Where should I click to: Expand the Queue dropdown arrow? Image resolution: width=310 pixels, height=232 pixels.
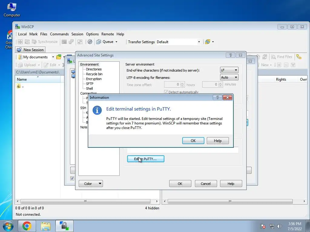[116, 42]
